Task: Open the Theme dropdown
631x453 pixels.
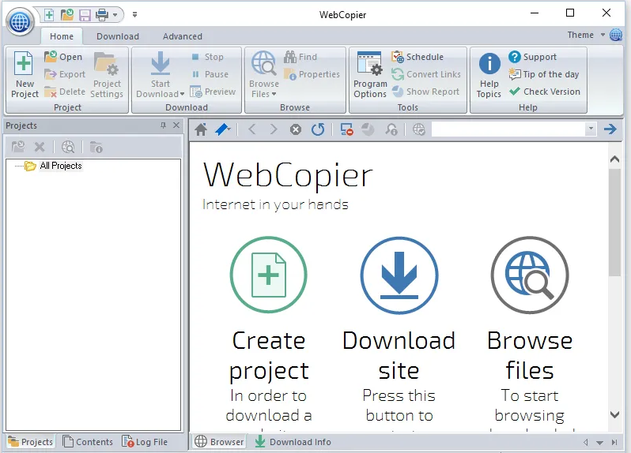Action: (586, 35)
